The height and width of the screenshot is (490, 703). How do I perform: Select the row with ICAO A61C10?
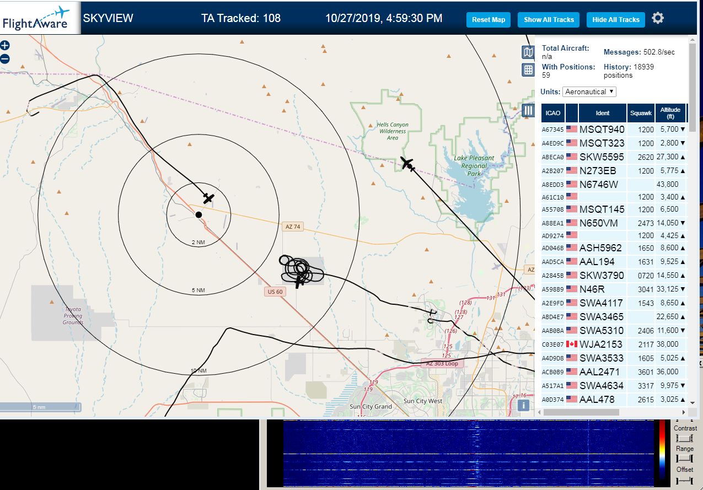coord(614,197)
